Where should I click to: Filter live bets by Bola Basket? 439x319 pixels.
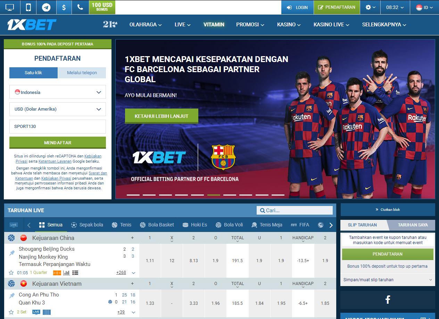tap(157, 225)
